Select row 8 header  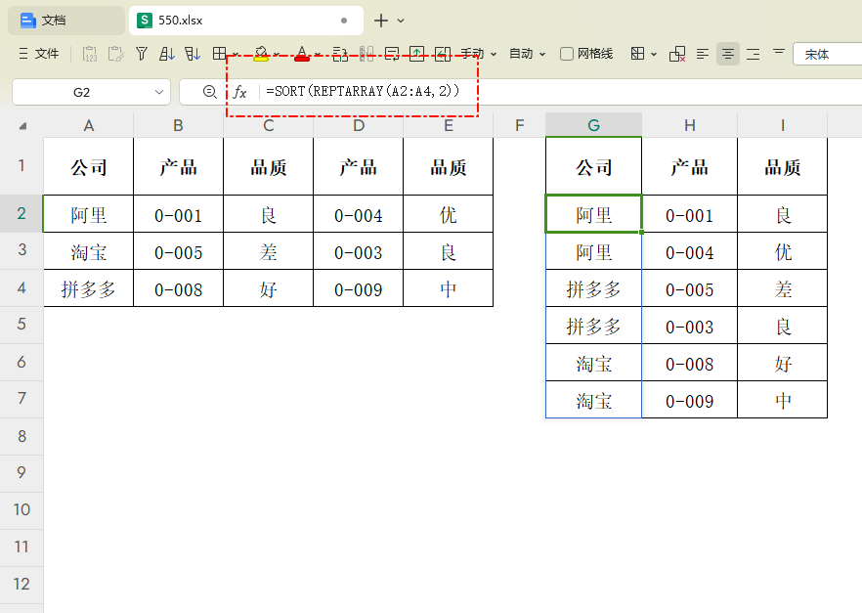click(x=22, y=436)
